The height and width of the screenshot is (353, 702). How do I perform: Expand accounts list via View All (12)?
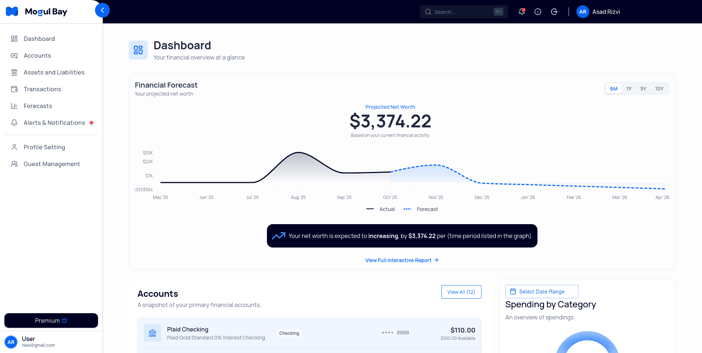click(x=461, y=292)
